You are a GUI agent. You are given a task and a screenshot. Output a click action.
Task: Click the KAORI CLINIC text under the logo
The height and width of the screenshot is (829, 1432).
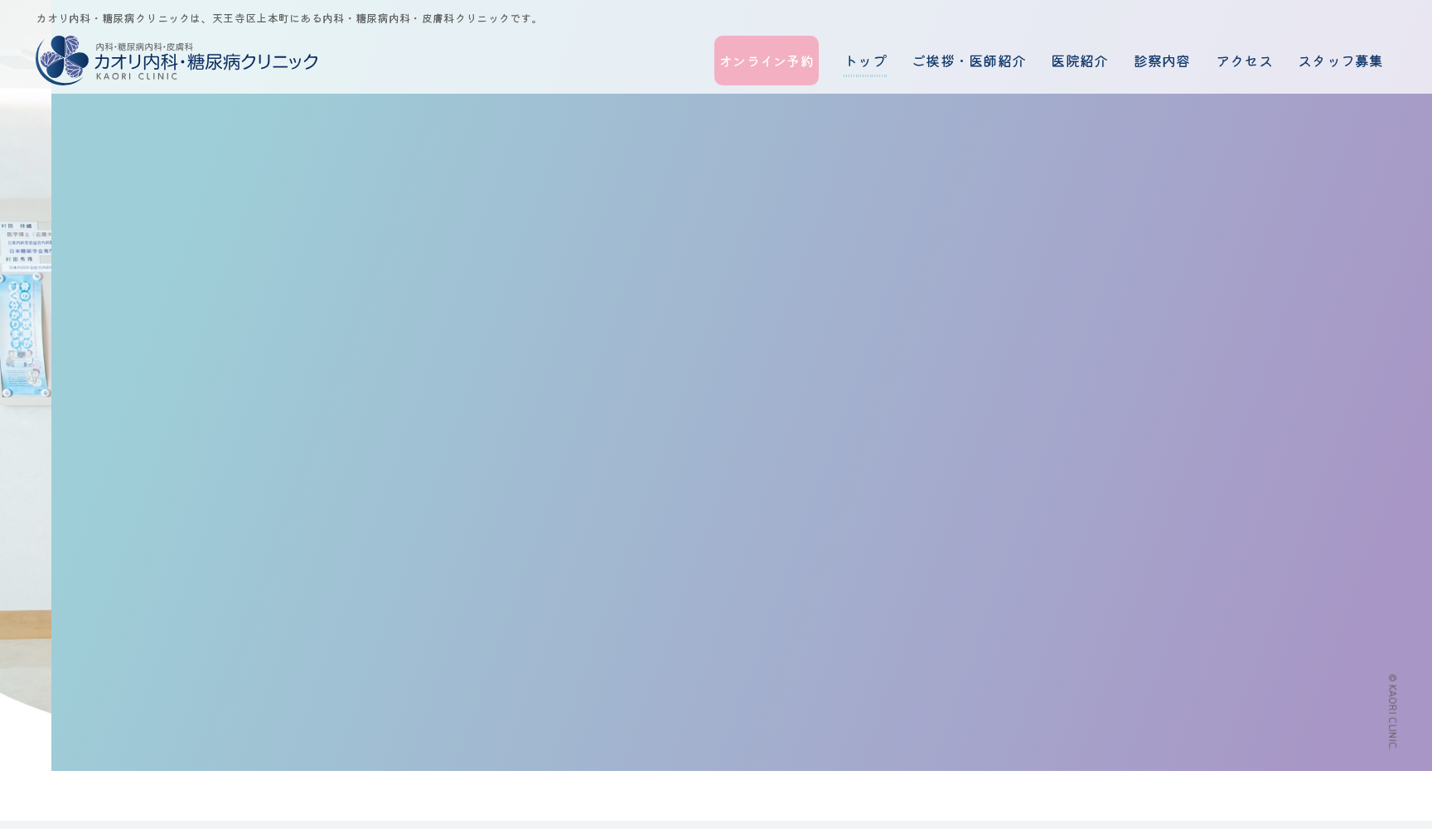click(136, 76)
